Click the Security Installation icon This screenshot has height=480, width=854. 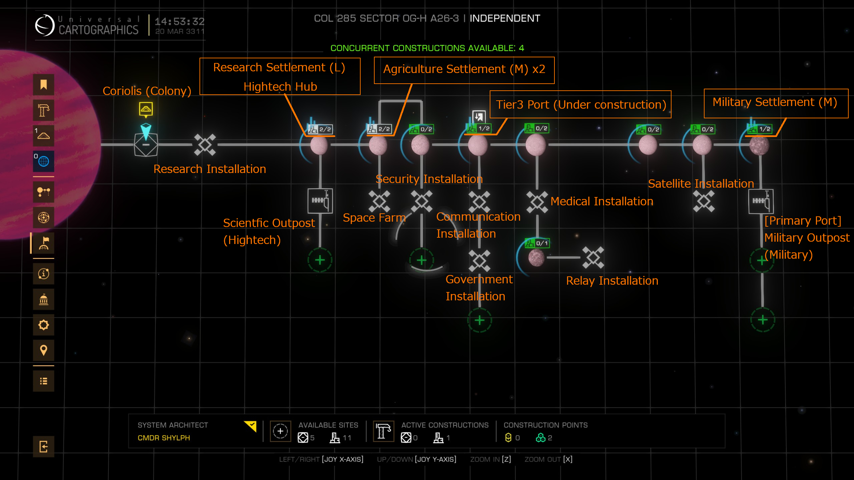[422, 201]
